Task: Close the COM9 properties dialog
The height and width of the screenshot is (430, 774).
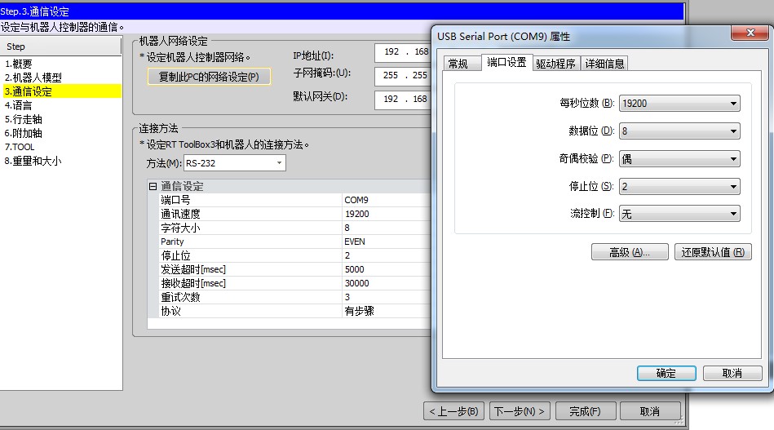Action: pos(750,33)
